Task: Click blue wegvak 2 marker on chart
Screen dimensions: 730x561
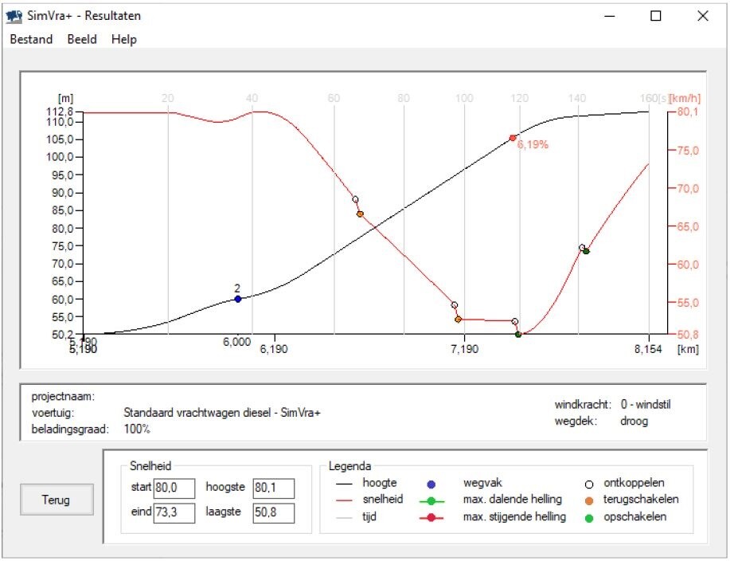Action: pos(237,299)
